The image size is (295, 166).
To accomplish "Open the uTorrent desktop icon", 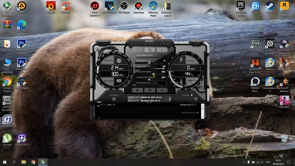I will tap(7, 138).
